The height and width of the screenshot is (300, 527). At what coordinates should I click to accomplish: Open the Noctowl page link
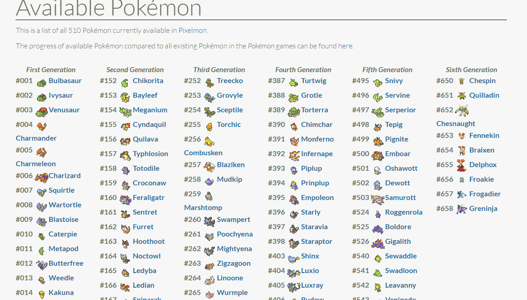[146, 256]
